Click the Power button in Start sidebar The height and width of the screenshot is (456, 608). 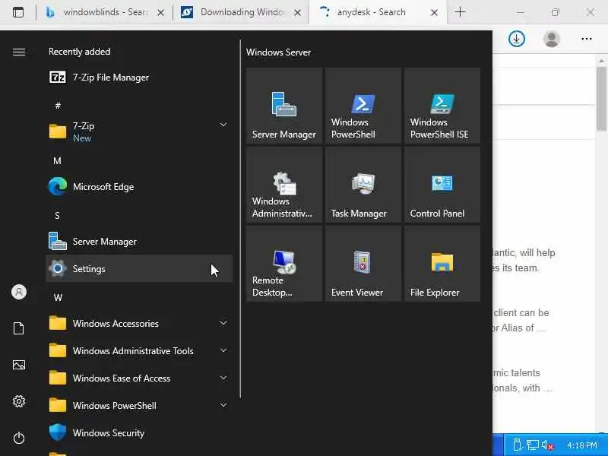pos(18,438)
